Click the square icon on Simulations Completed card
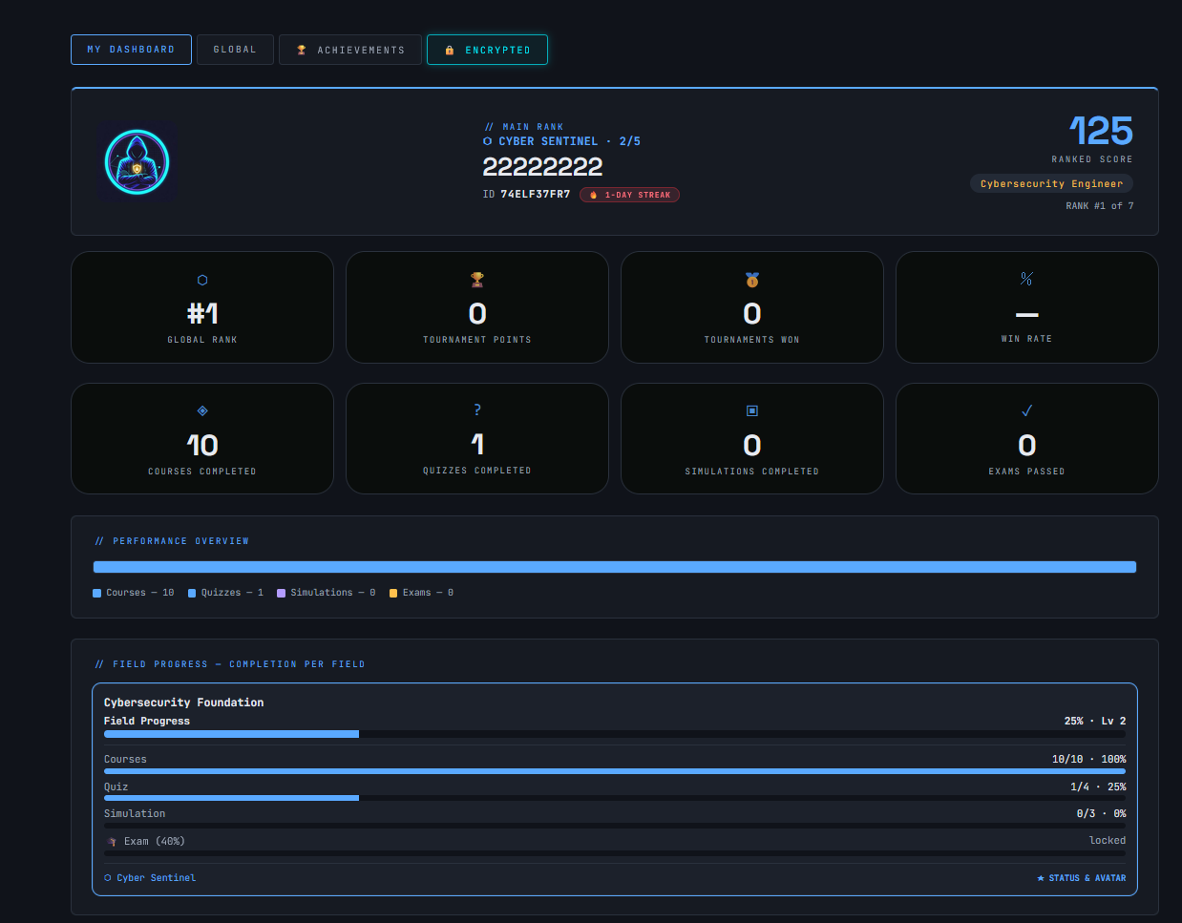The height and width of the screenshot is (923, 1182). point(752,410)
